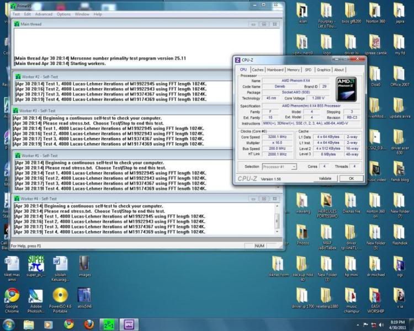Open Windows Explorer from the taskbar

click(x=29, y=325)
